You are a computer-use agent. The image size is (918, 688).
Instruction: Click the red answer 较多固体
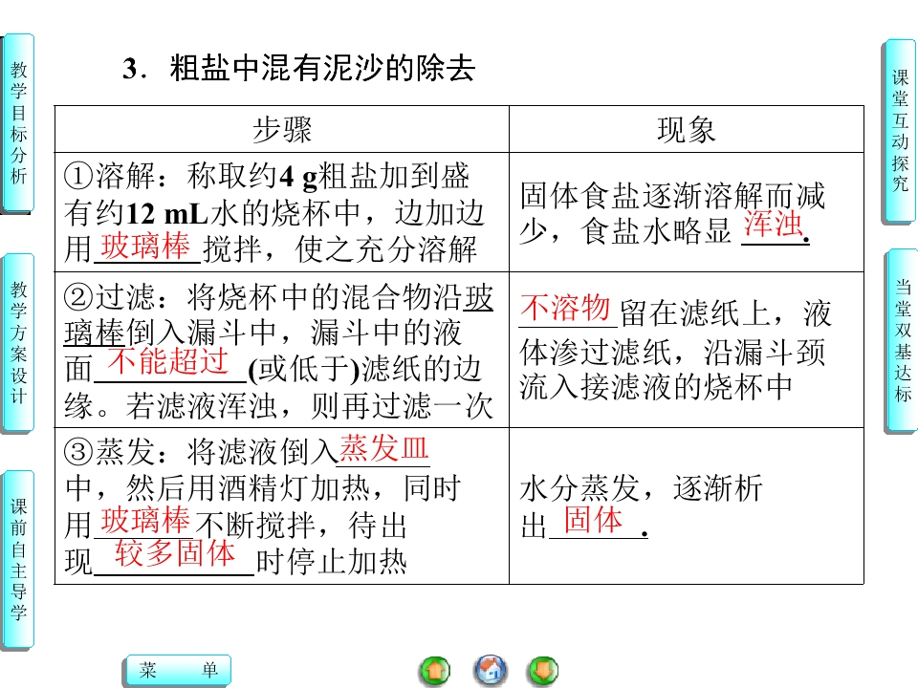[x=175, y=553]
